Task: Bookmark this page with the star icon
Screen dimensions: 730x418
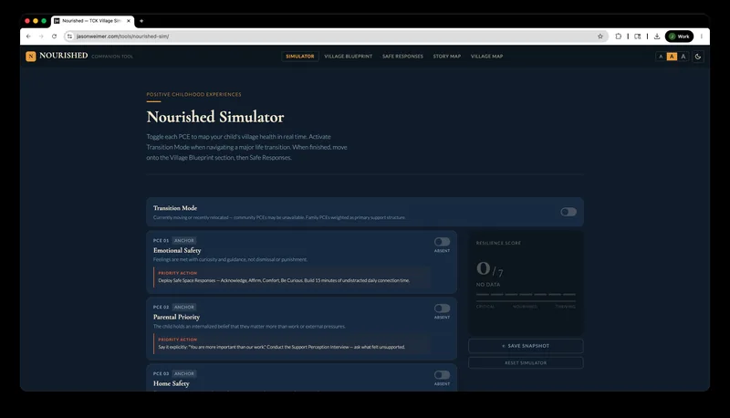Action: pyautogui.click(x=600, y=37)
